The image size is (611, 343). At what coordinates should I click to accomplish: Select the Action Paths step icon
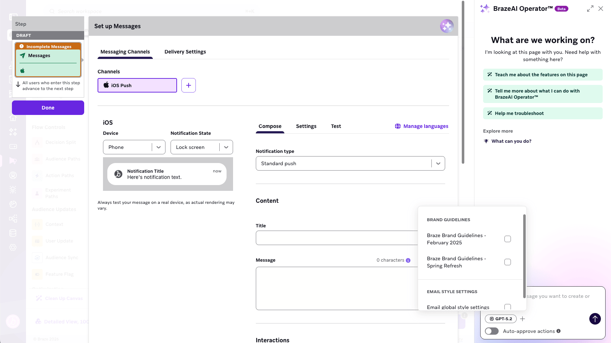[x=37, y=175]
